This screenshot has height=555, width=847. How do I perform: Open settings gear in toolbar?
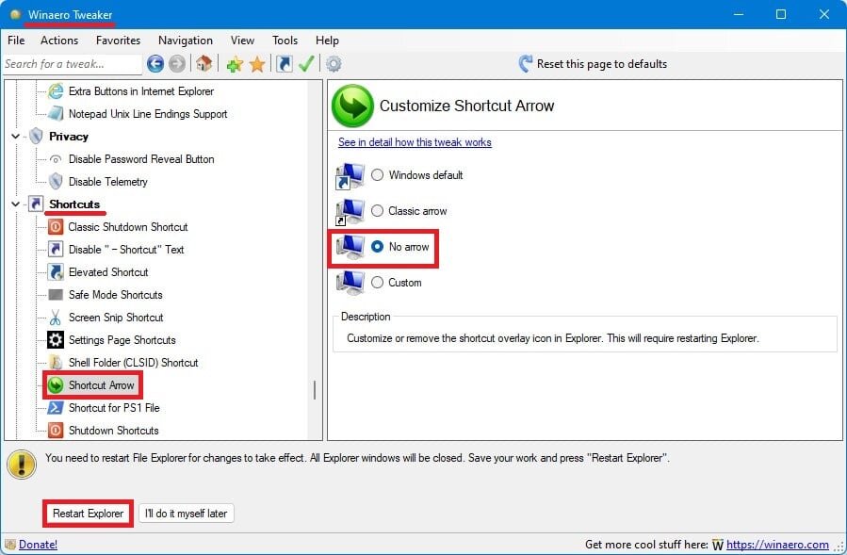(x=334, y=64)
